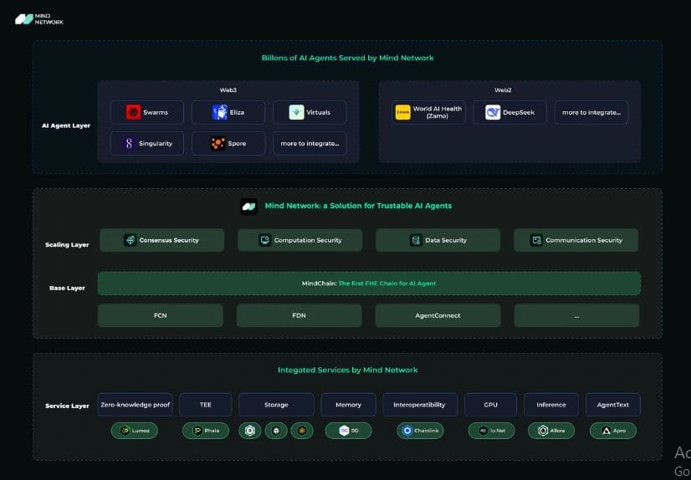
Task: Click the io.Net logo icon
Action: pyautogui.click(x=483, y=430)
